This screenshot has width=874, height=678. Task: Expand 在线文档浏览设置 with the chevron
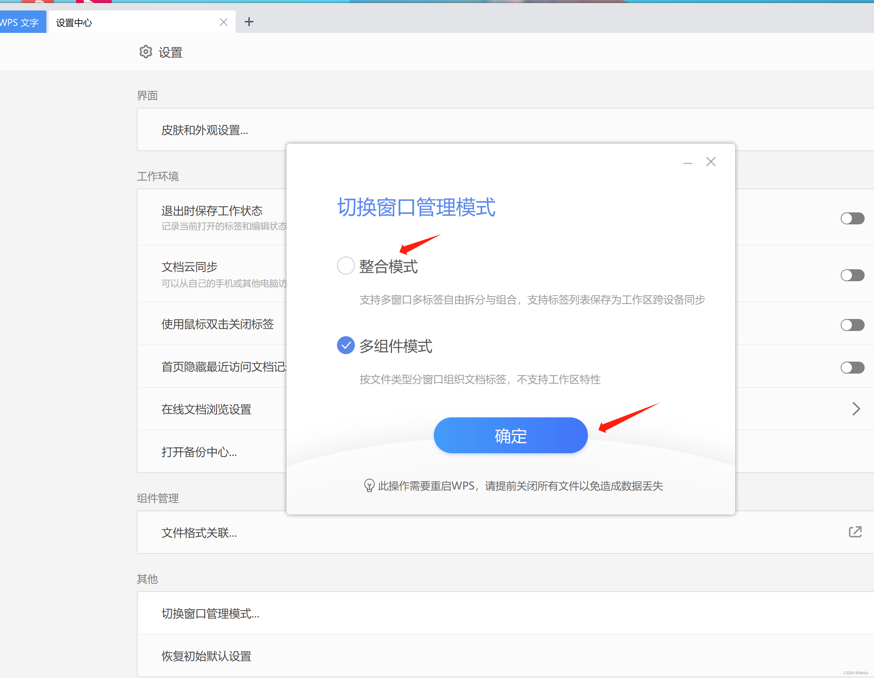pos(856,409)
